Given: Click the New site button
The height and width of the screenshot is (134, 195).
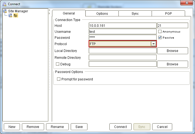Looking at the screenshot, I should click(x=12, y=127).
